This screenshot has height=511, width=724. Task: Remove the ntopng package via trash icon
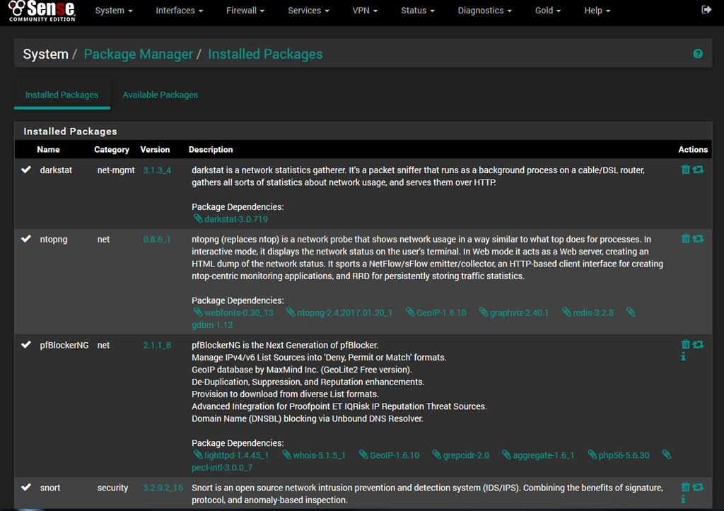coord(685,239)
